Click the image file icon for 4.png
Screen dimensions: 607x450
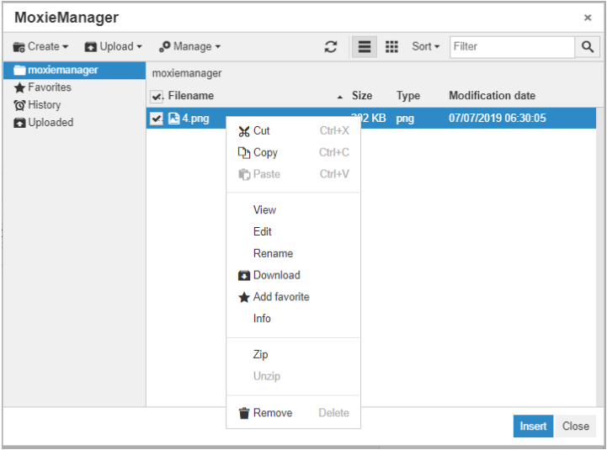pos(174,118)
